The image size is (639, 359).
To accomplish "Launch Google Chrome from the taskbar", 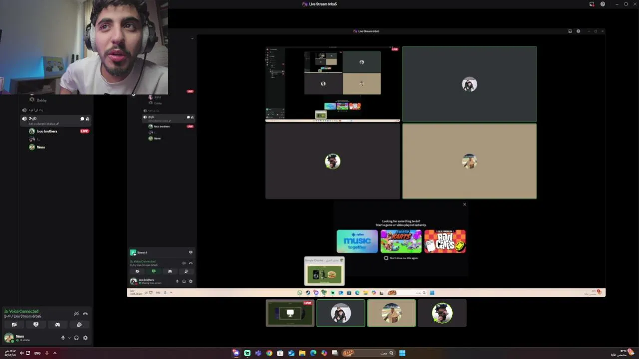I will pos(269,353).
